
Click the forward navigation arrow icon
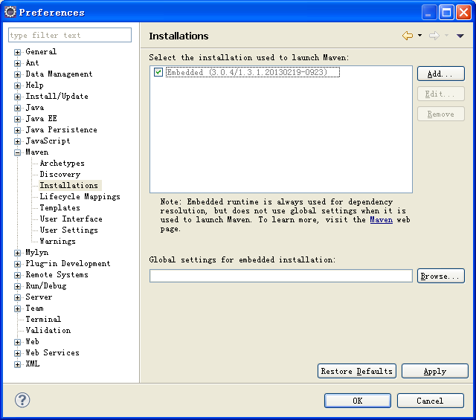(434, 36)
